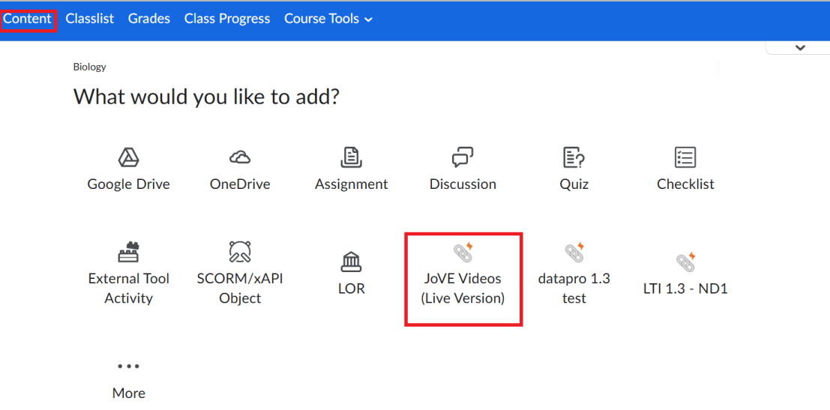Choose the Assignment document icon

click(351, 157)
